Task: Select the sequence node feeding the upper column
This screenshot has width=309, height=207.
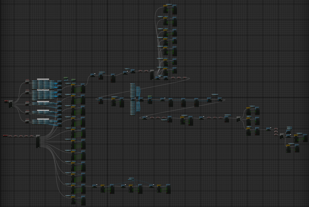Action: pos(152,75)
